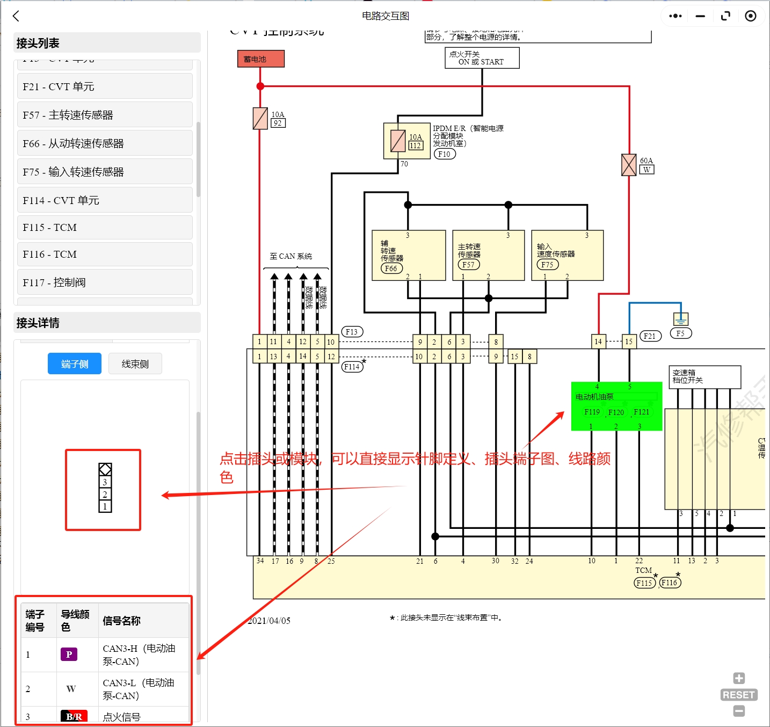The width and height of the screenshot is (770, 727).
Task: Click the back arrow icon
Action: point(16,16)
